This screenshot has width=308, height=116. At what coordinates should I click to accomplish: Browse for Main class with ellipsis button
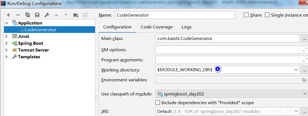coord(304,39)
